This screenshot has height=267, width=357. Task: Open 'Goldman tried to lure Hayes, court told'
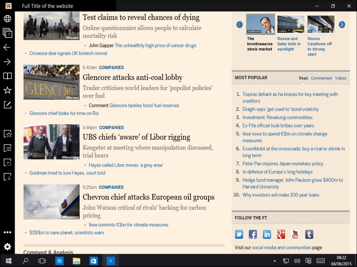click(67, 173)
